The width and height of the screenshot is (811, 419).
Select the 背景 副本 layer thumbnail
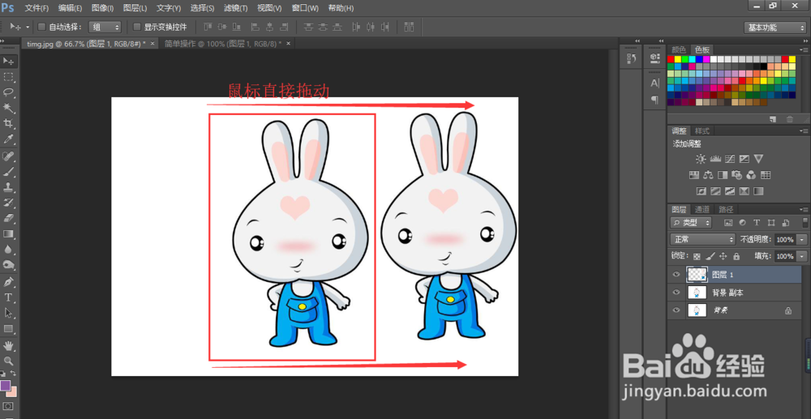697,293
